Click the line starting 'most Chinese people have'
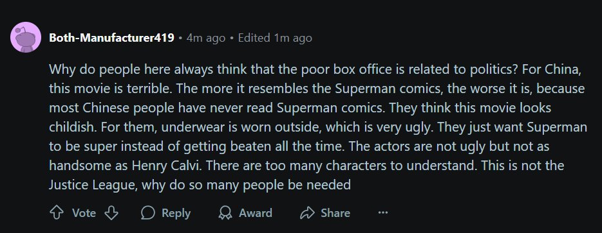Image resolution: width=602 pixels, height=233 pixels. pos(300,108)
